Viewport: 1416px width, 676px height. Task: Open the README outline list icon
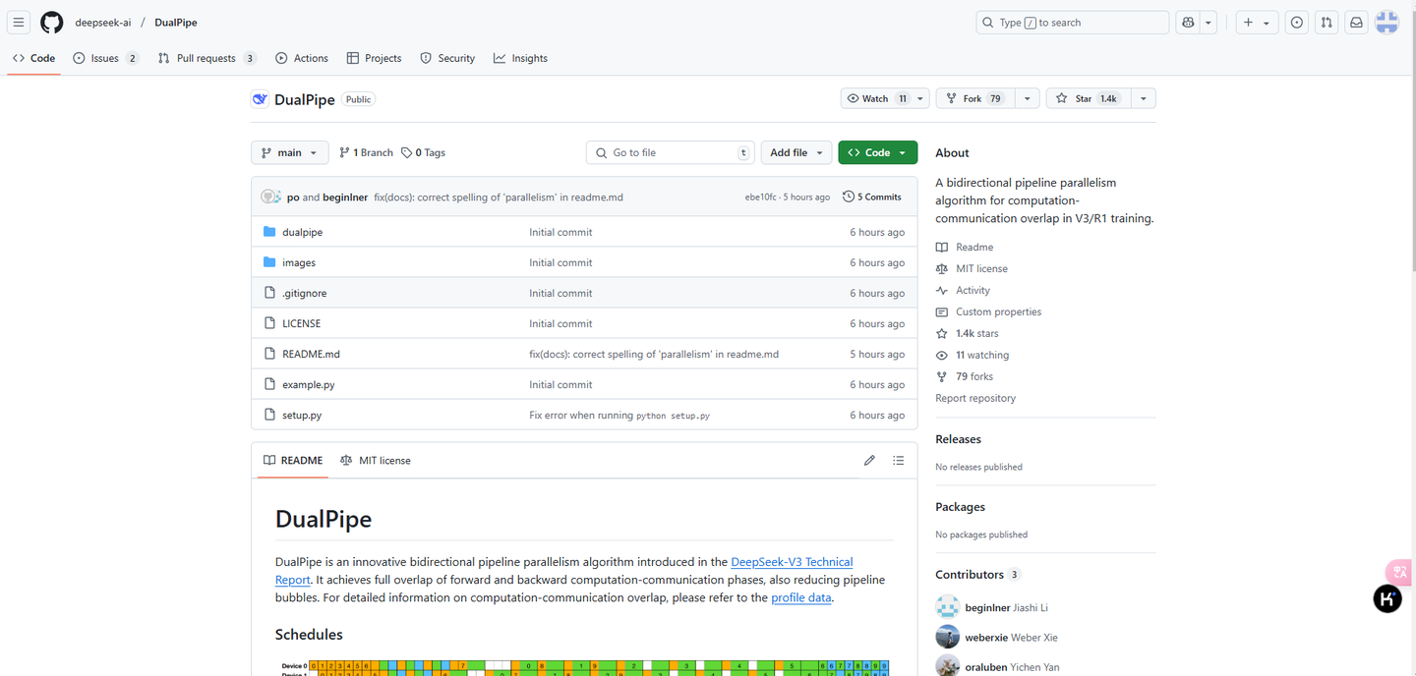[898, 460]
